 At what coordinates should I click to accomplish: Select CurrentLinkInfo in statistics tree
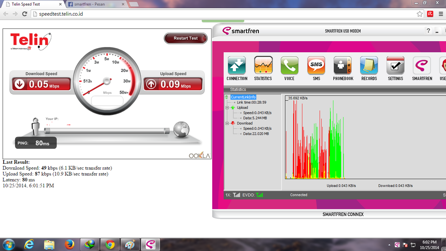[243, 97]
